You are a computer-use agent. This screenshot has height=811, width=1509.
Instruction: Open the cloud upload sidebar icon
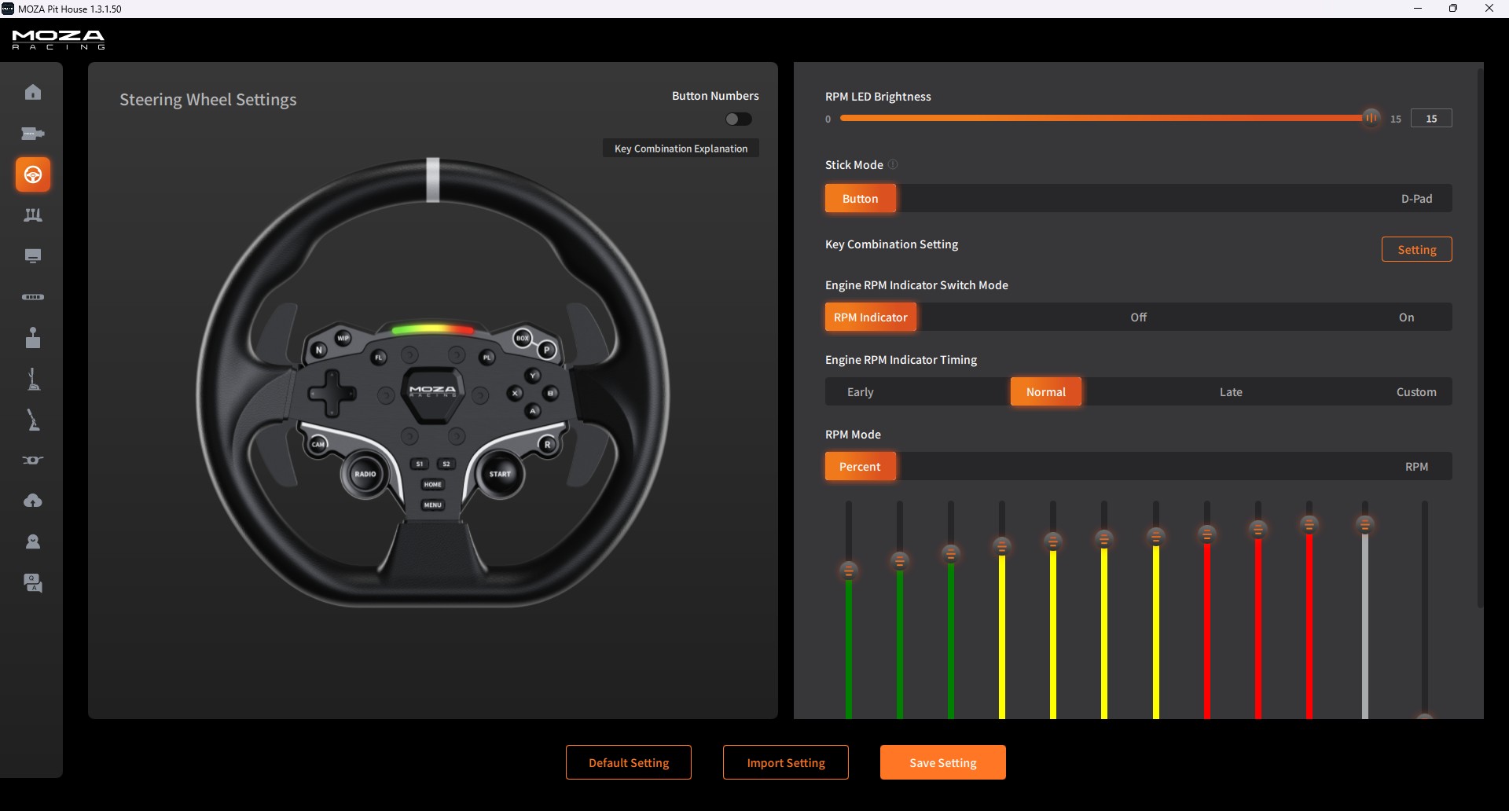(x=33, y=501)
